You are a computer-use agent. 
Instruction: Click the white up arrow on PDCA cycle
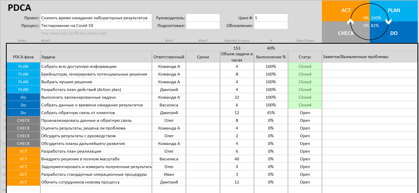tap(350, 22)
